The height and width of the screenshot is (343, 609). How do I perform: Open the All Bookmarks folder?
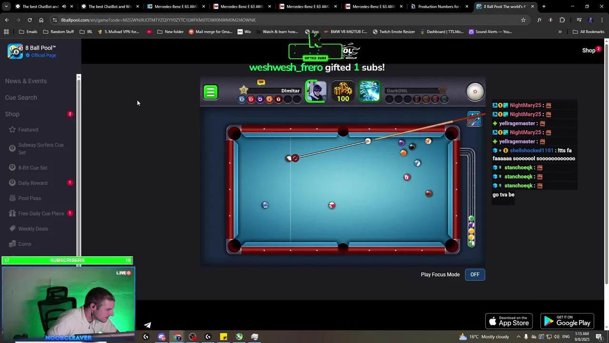point(589,32)
